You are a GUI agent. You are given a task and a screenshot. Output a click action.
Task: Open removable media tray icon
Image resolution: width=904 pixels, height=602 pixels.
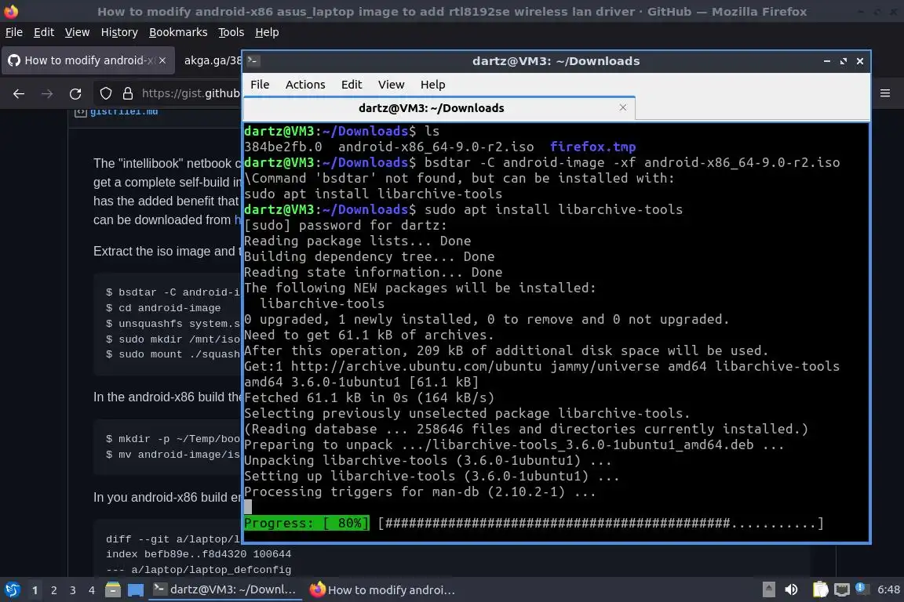768,589
